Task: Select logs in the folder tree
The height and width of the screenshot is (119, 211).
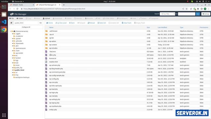Action: tap(17, 60)
